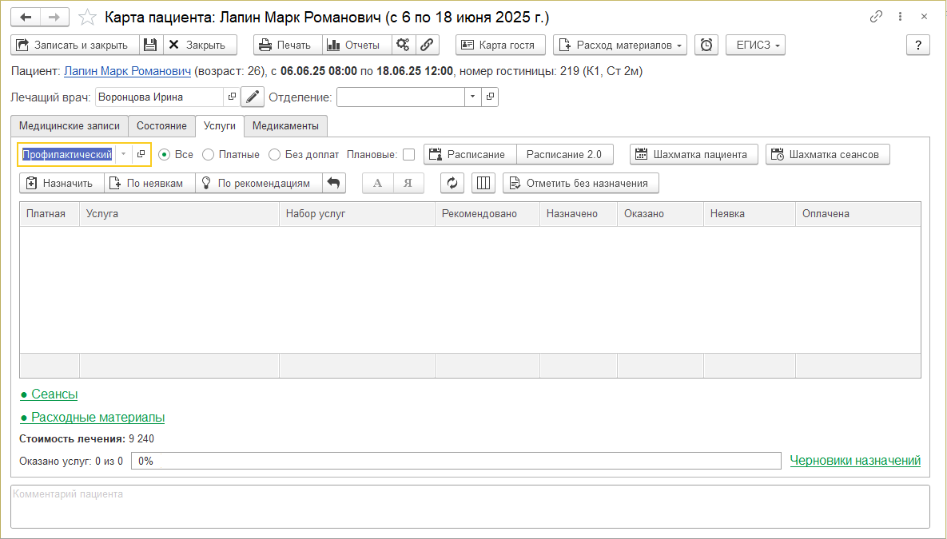Open Расписание button
Image resolution: width=947 pixels, height=539 pixels.
pyautogui.click(x=471, y=154)
